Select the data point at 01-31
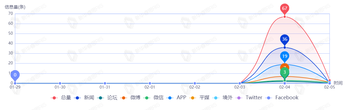Viewport: 349px width, 110px height. click(105, 83)
